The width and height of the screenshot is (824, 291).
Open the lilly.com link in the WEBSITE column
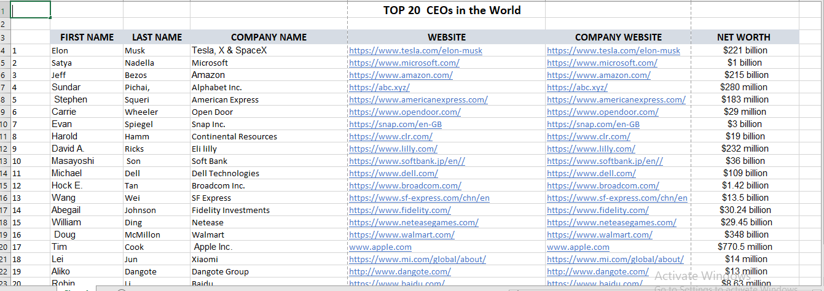pyautogui.click(x=393, y=149)
